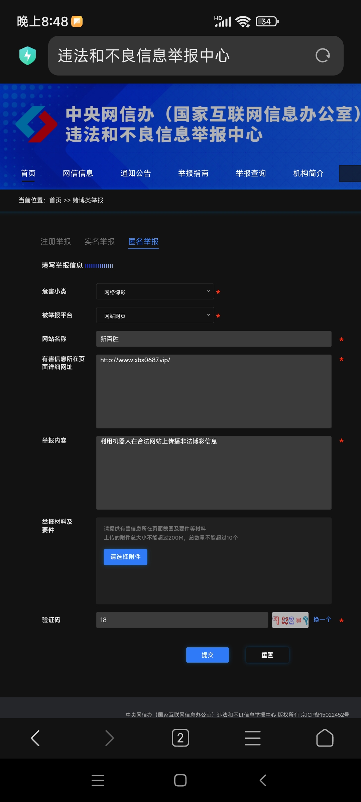
Task: Open the 通知公告 menu item
Action: point(136,173)
